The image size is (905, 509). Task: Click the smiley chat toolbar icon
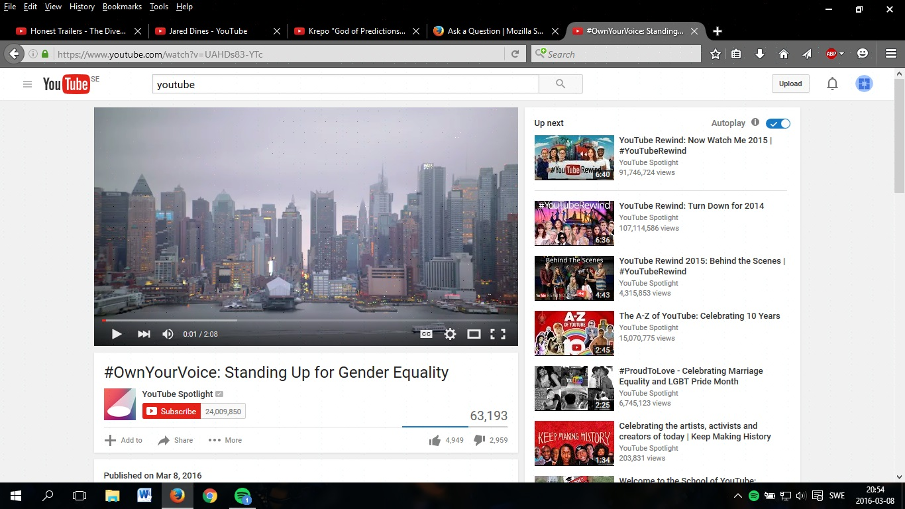(x=863, y=54)
